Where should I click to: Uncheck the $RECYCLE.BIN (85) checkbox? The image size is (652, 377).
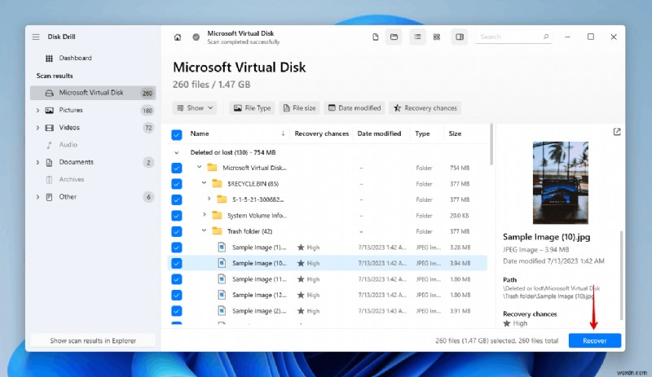[x=177, y=184]
